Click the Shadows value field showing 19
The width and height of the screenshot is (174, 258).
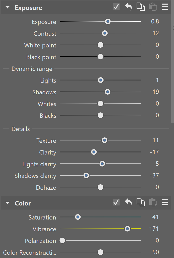coord(156,92)
